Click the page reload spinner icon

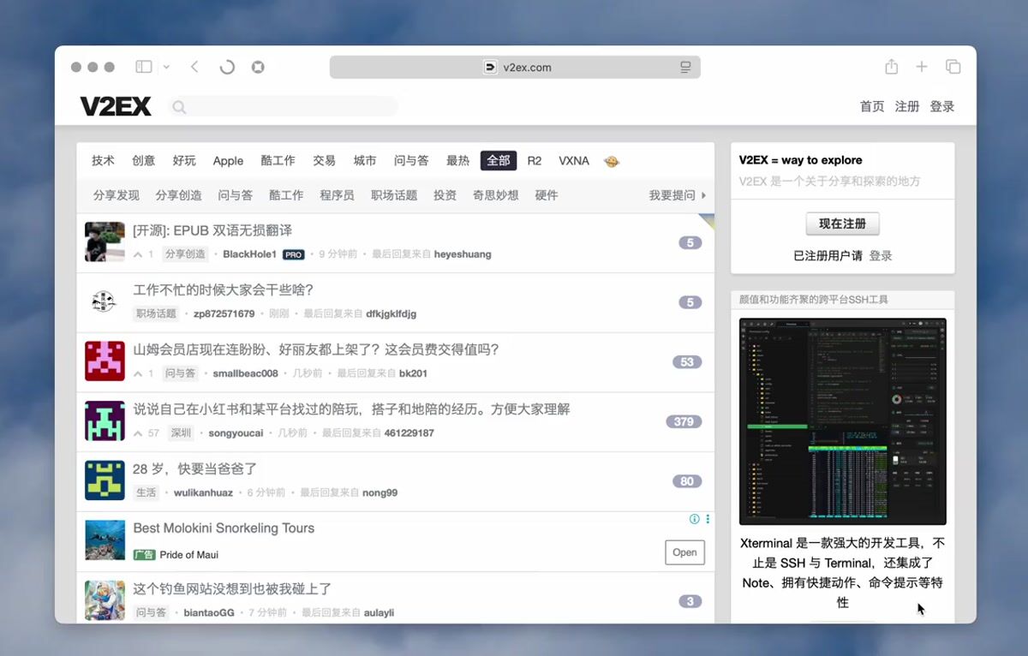(x=227, y=67)
